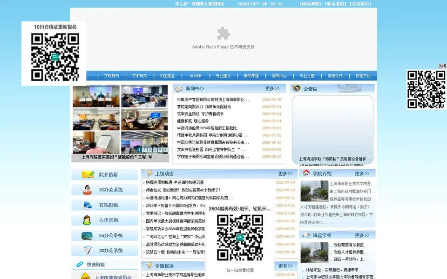Image resolution: width=447 pixels, height=279 pixels.
Task: Open article 师者如光 微以致远 教师节
Action: point(183,190)
